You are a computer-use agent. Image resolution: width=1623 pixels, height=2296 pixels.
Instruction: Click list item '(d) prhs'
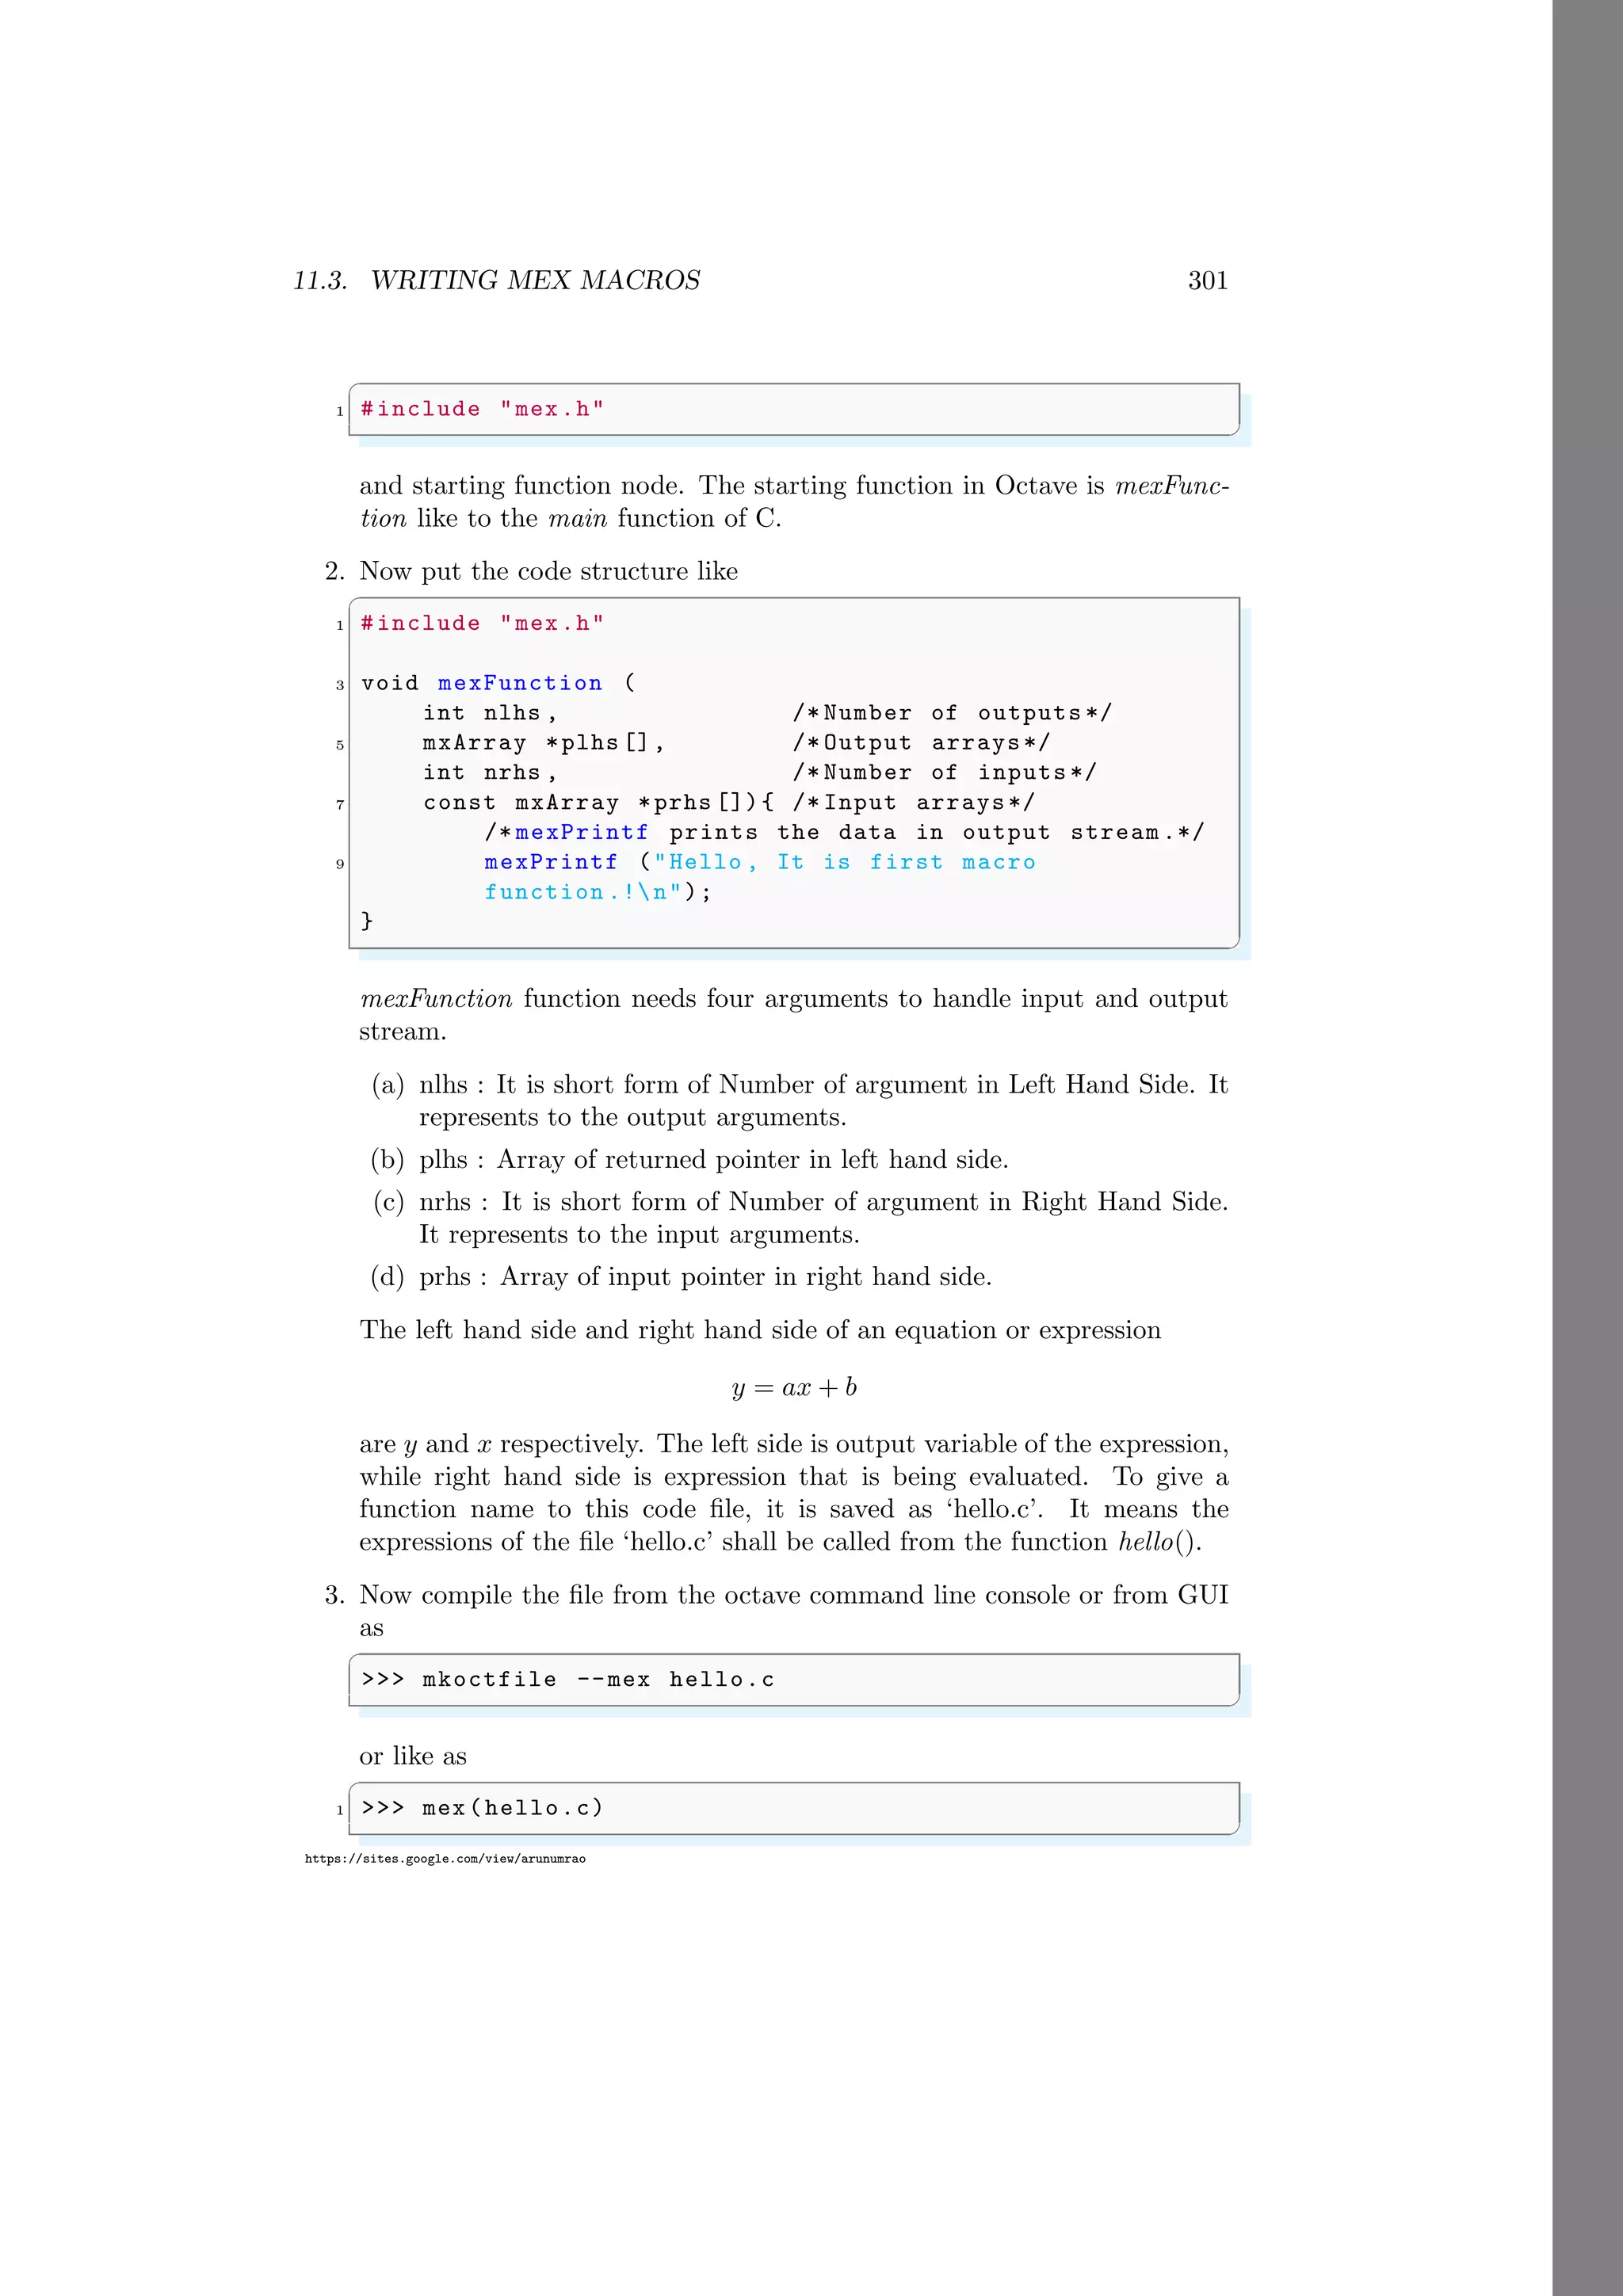pos(681,1277)
